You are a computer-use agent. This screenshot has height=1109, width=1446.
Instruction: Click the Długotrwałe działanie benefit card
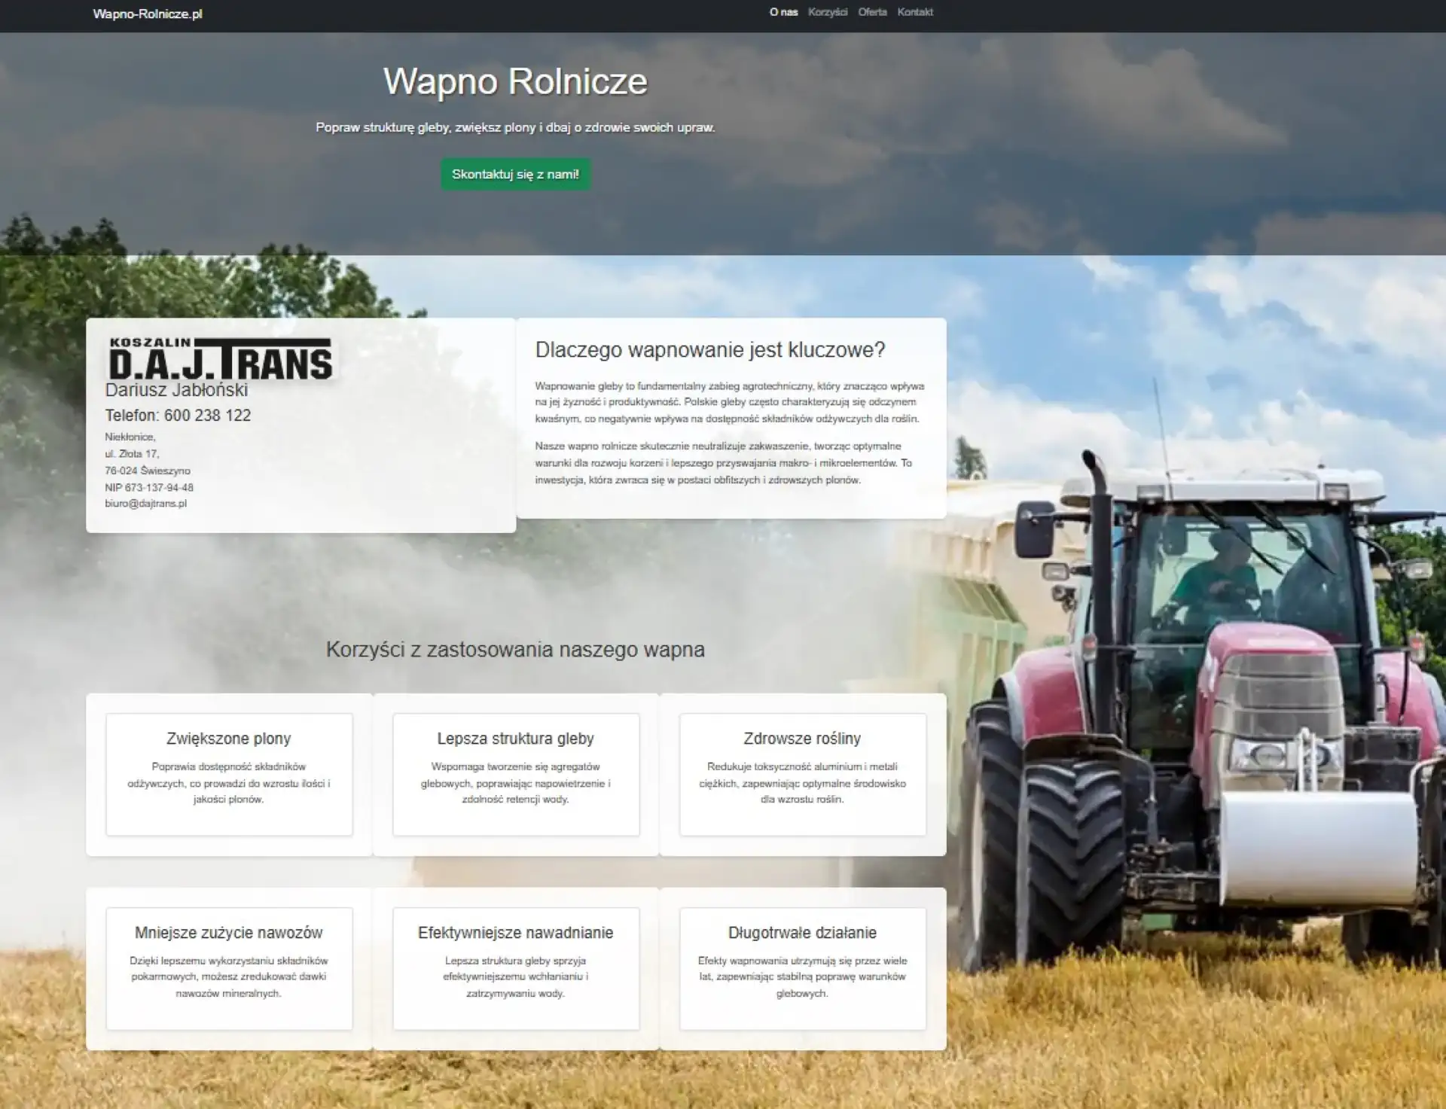[802, 968]
